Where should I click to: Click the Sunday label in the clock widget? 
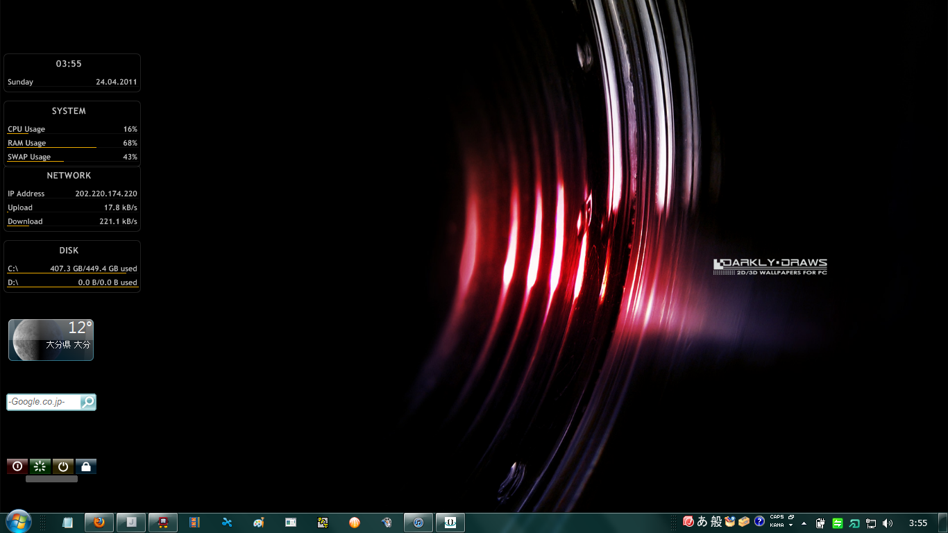(21, 82)
